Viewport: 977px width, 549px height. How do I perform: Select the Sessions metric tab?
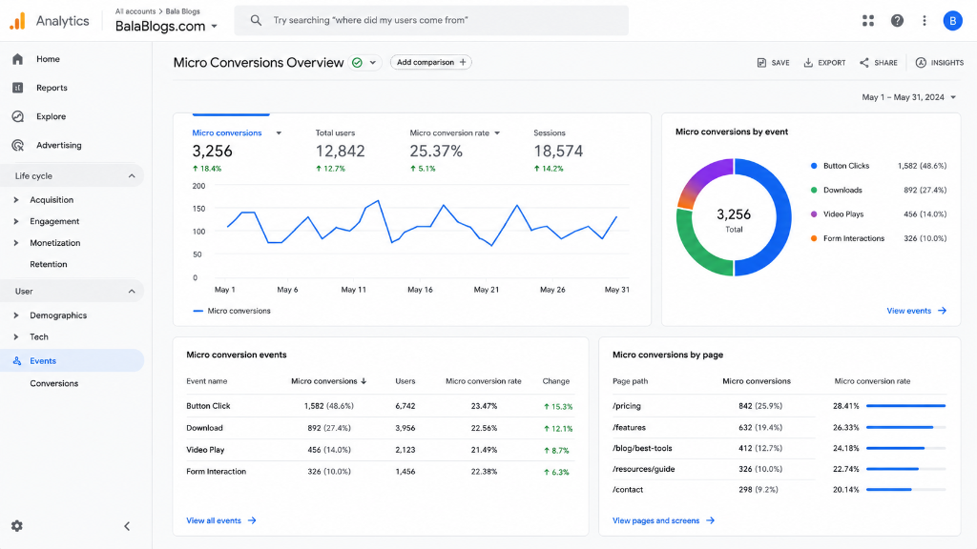point(558,150)
